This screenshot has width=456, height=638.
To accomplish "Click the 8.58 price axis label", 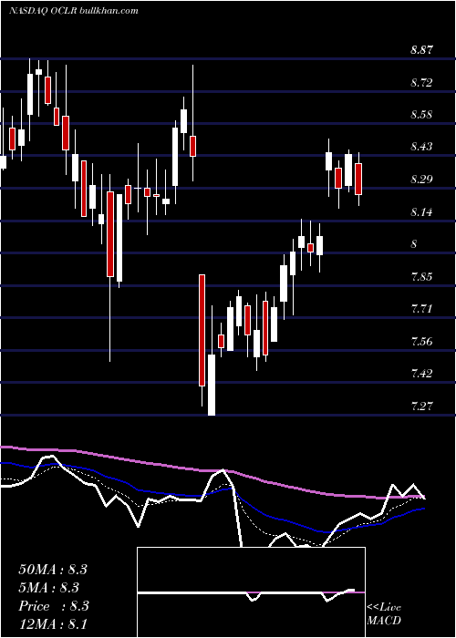I will [x=421, y=115].
